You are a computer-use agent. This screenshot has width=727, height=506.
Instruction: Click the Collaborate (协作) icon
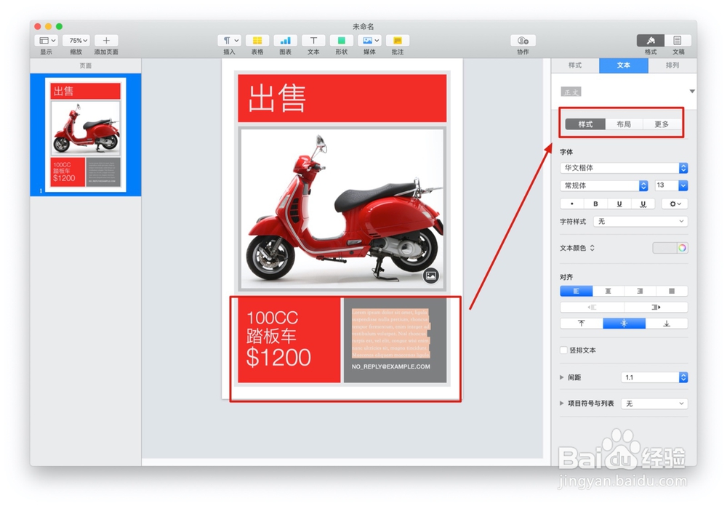click(x=523, y=41)
